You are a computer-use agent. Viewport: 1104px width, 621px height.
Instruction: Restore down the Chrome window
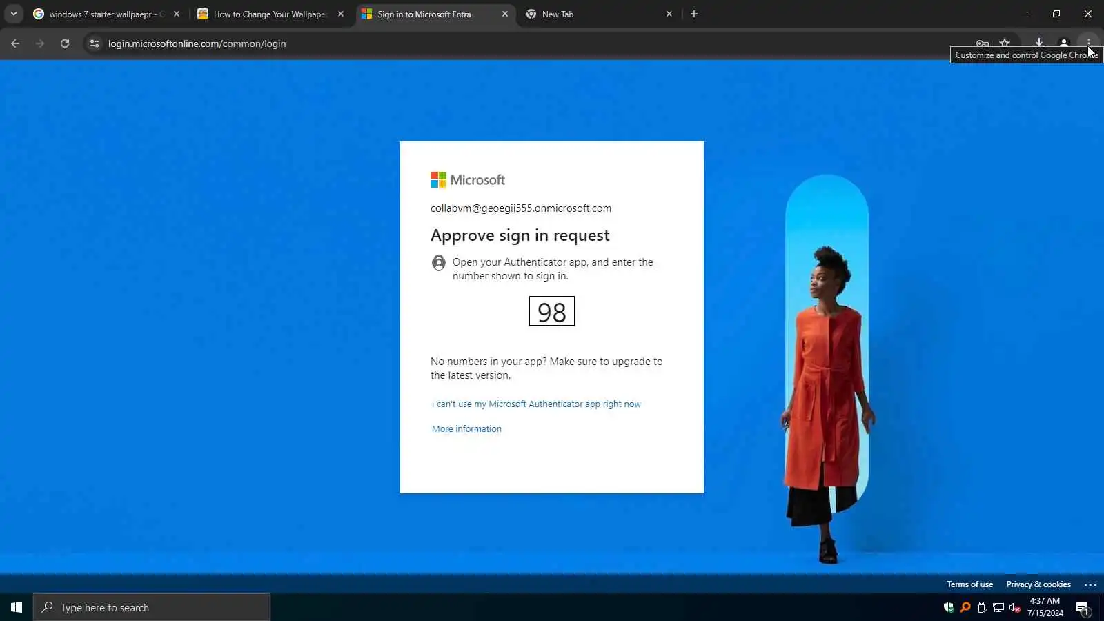coord(1056,14)
